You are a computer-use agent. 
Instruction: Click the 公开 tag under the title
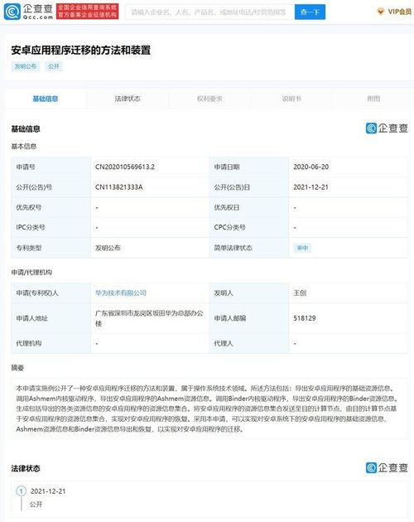coord(54,66)
